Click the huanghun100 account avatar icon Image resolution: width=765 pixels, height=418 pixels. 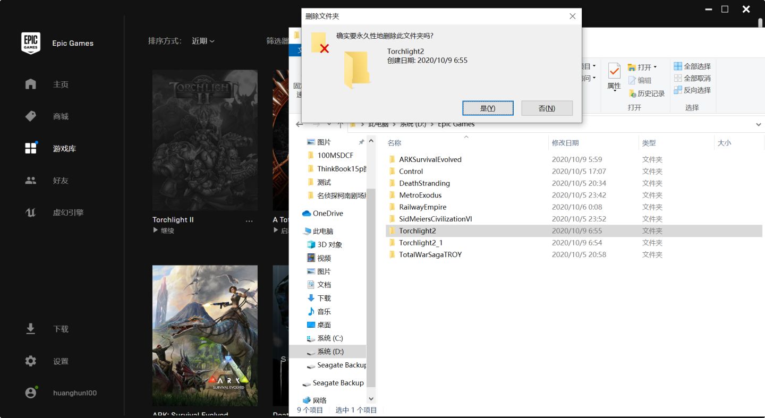click(31, 393)
